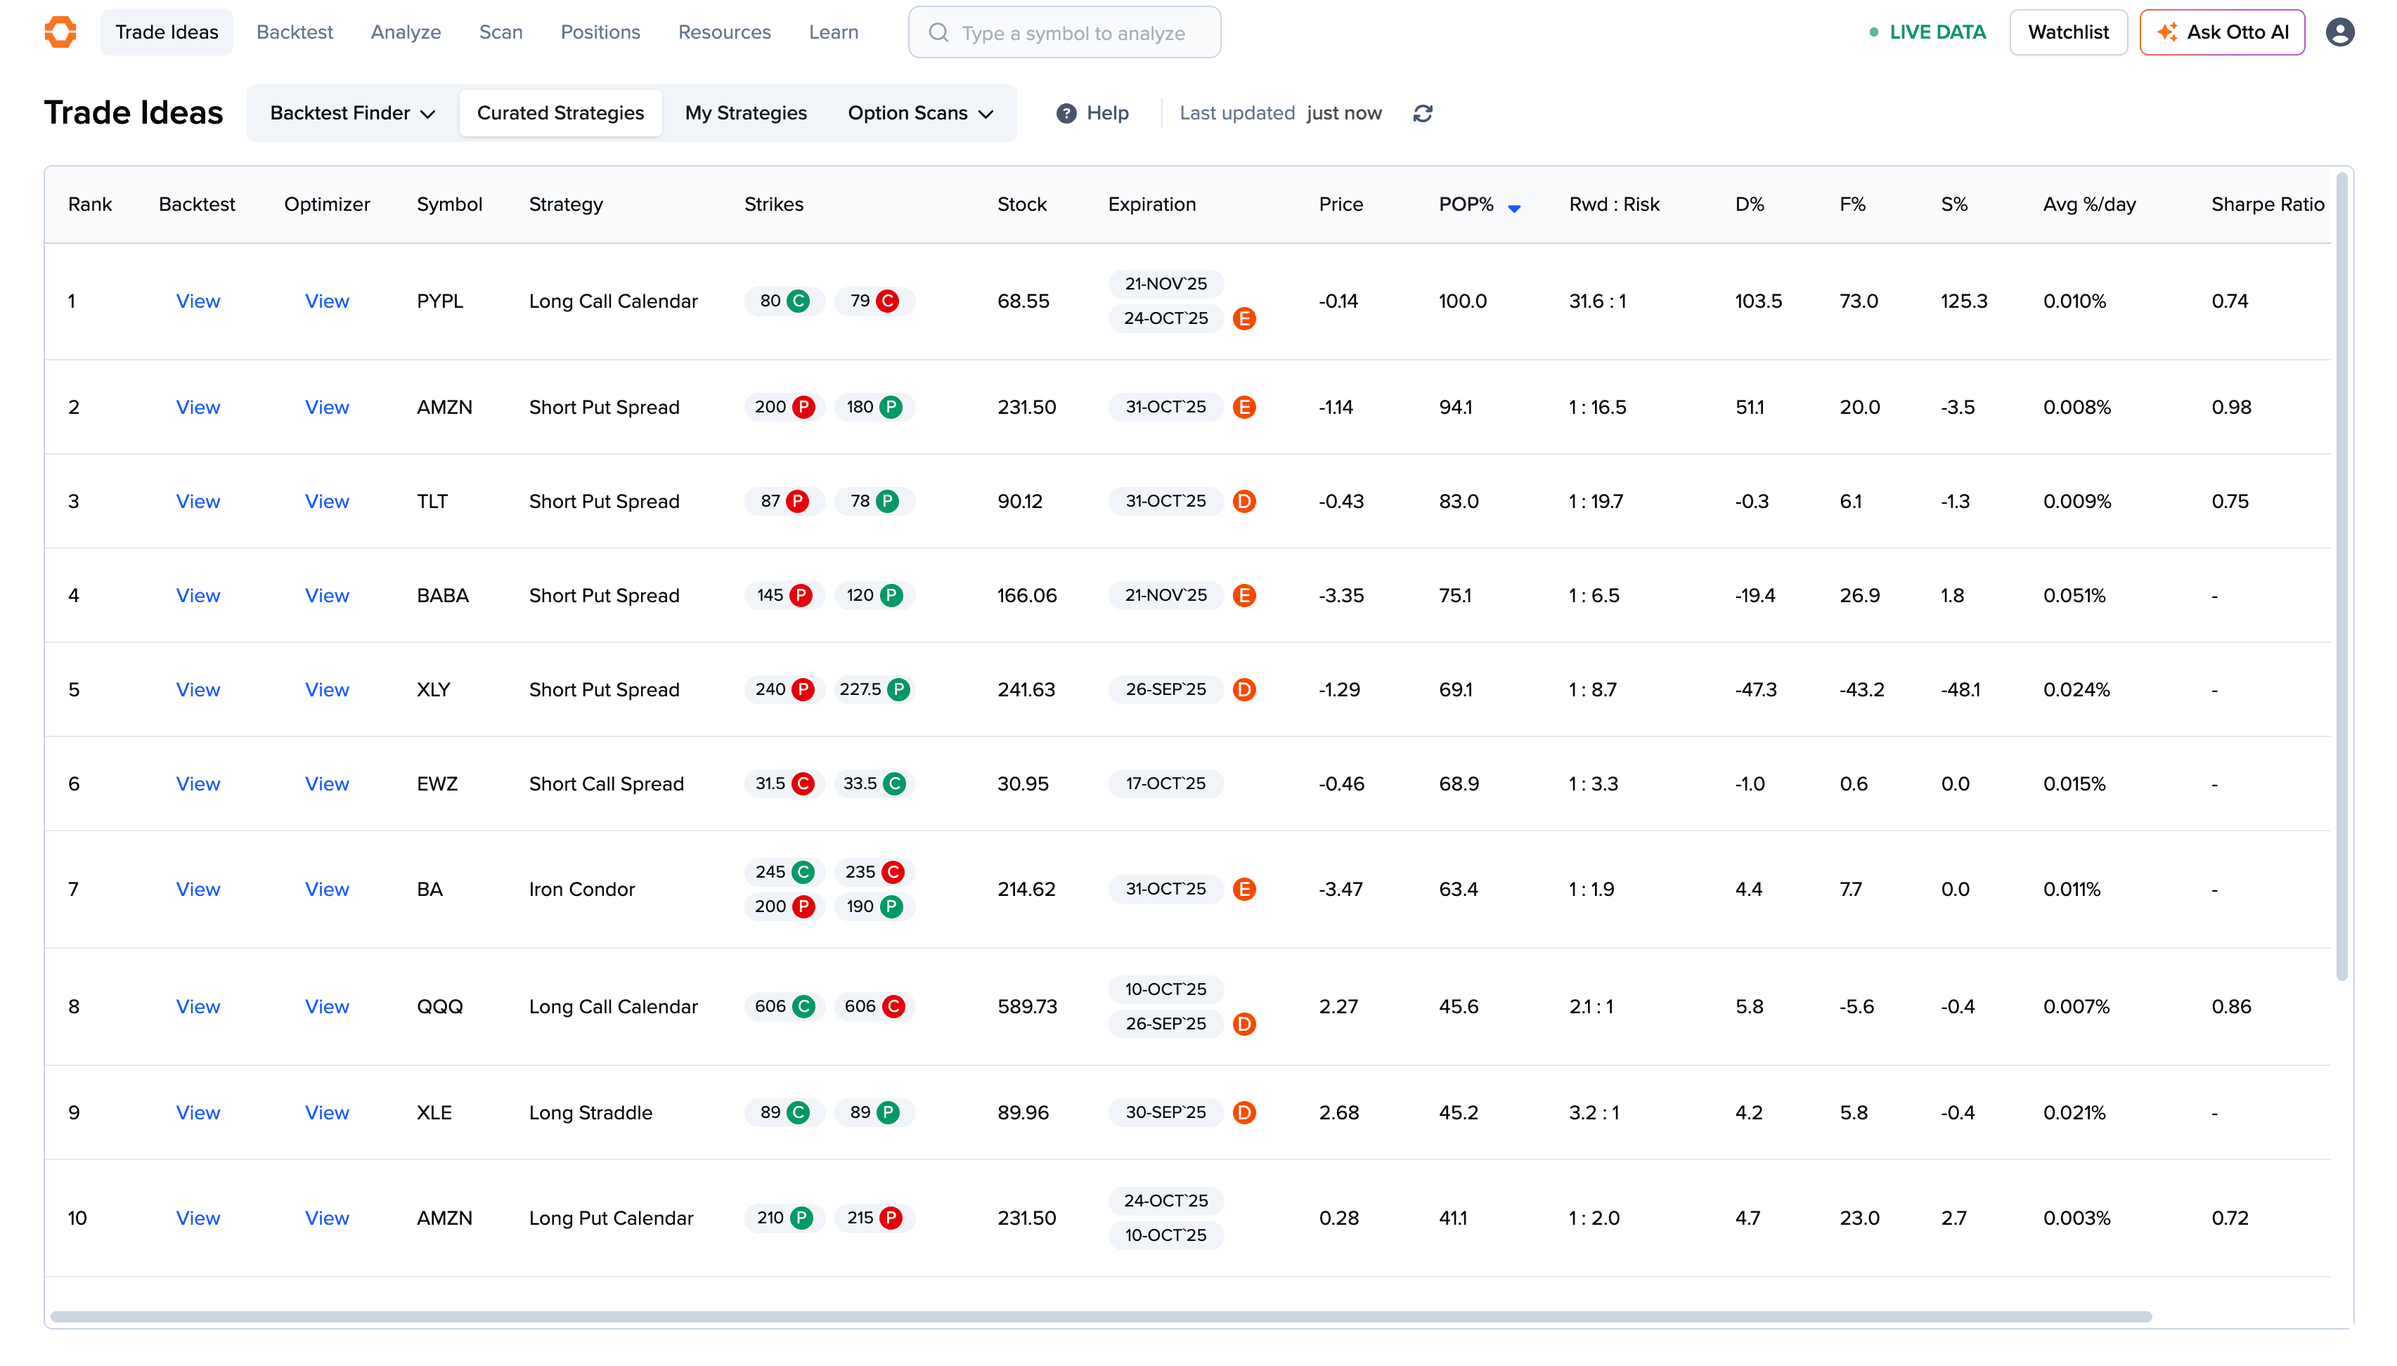2397x1366 pixels.
Task: Click the orange app logo icon
Action: 60,32
